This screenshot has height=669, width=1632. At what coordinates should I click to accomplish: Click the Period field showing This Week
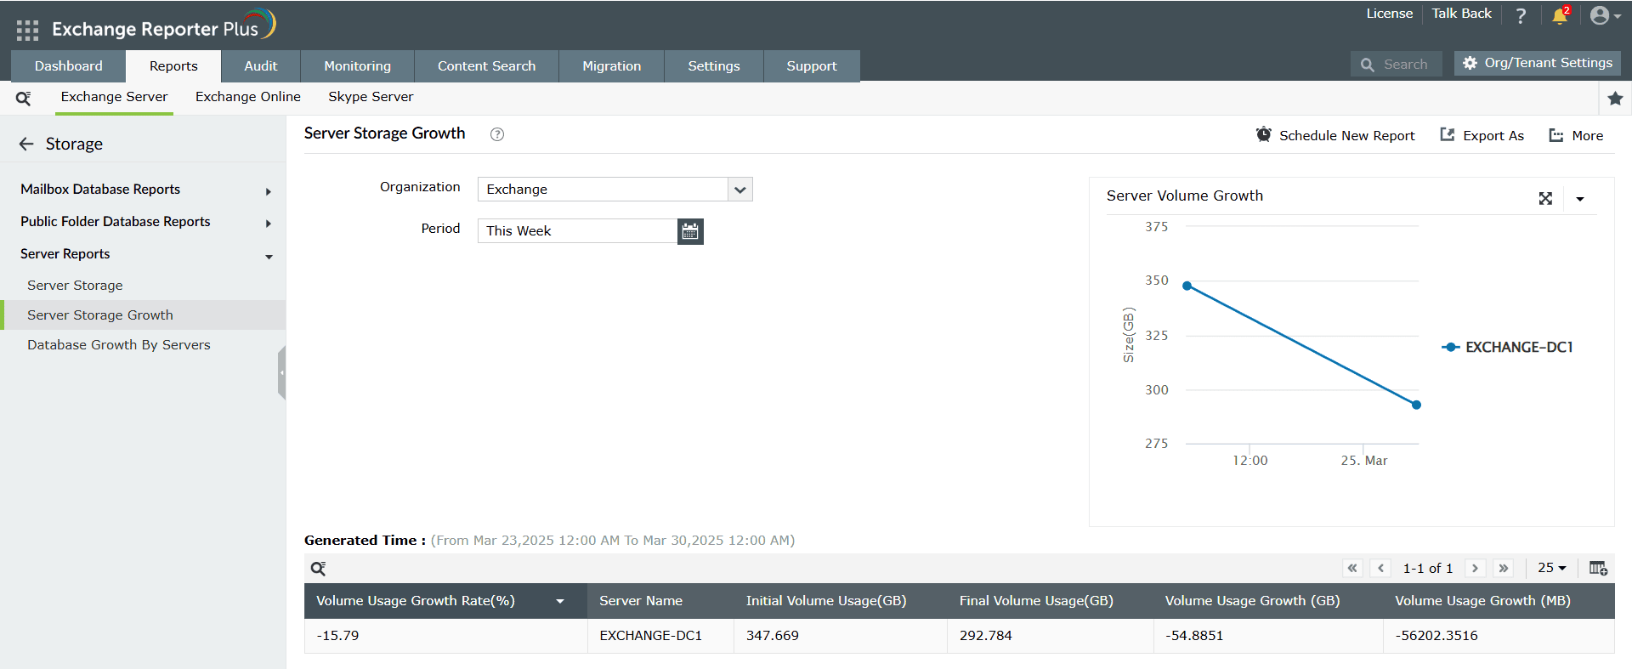pos(578,231)
